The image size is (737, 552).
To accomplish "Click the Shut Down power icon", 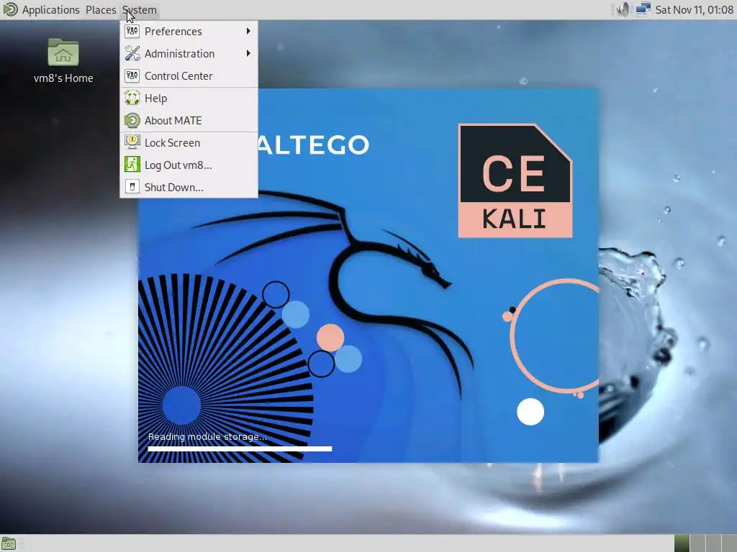I will point(132,187).
